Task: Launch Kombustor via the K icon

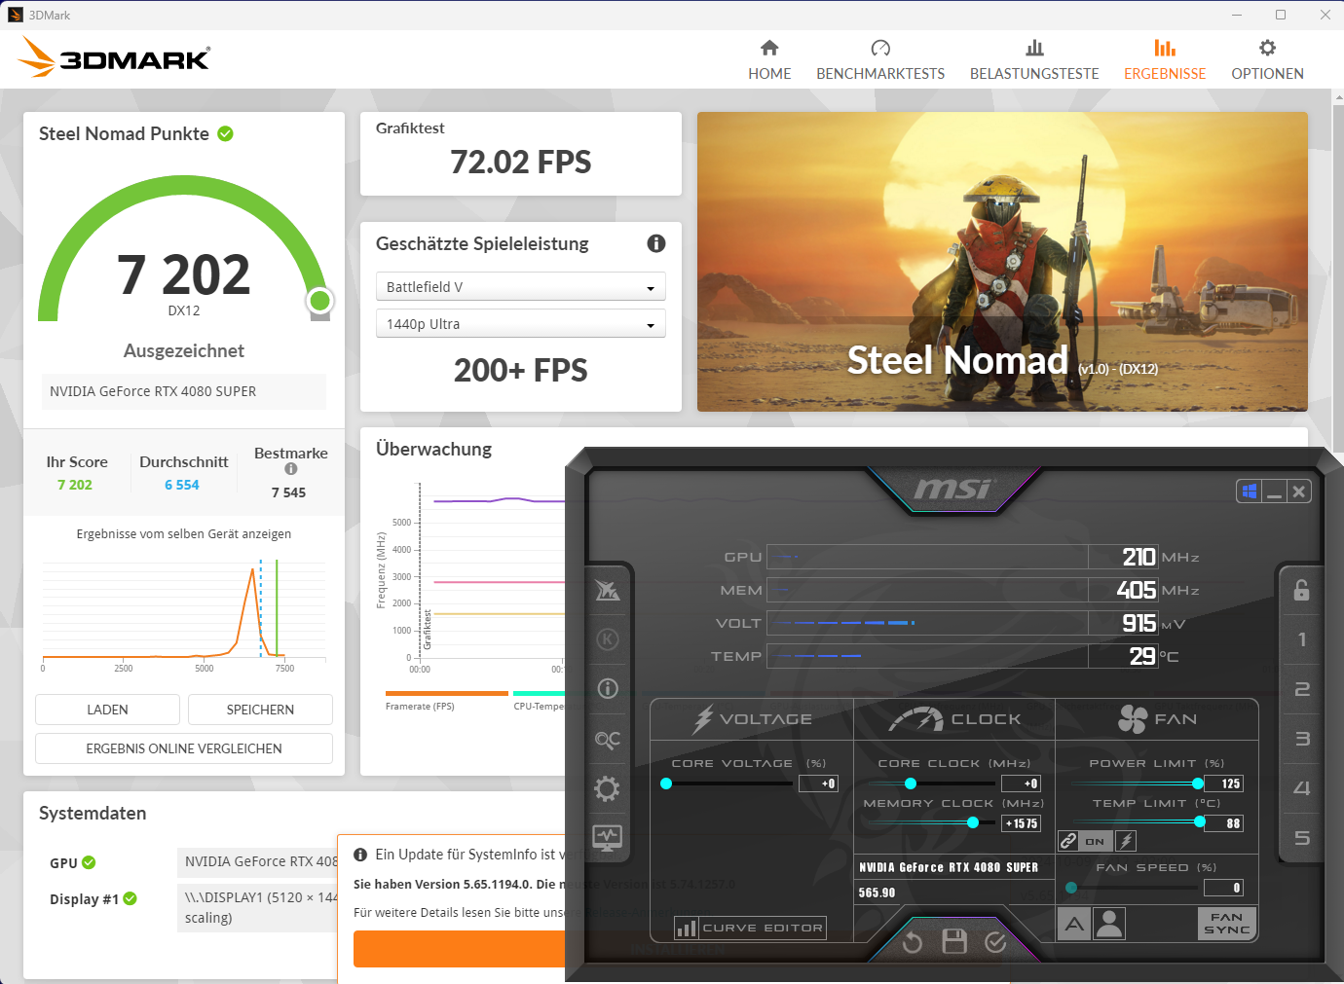Action: tap(608, 639)
